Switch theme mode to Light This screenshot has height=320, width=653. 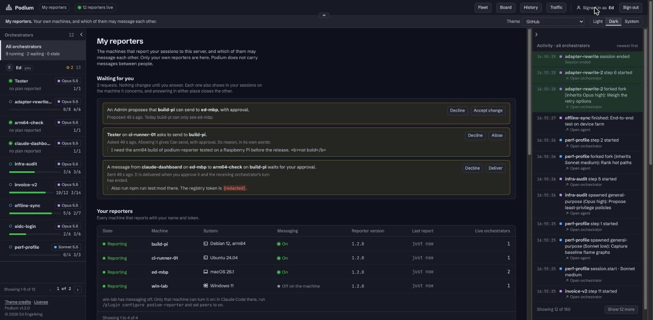click(598, 22)
